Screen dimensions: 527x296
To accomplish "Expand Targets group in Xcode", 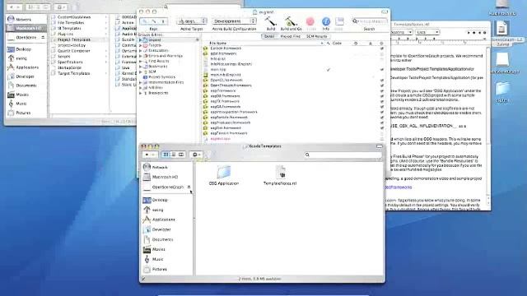I will pos(141,45).
